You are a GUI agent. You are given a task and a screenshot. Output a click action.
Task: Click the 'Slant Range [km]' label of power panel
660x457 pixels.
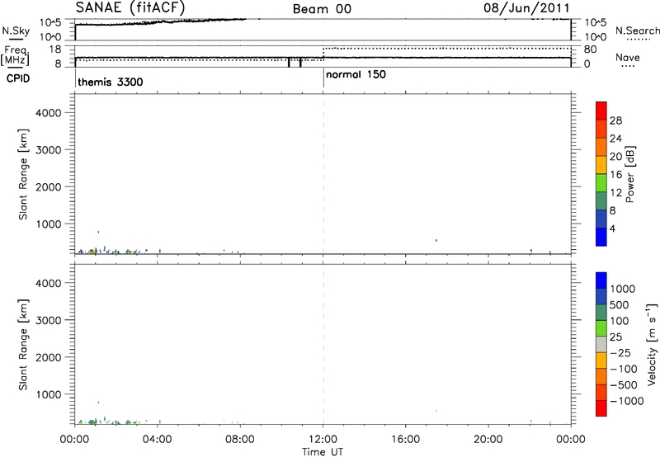click(x=23, y=174)
